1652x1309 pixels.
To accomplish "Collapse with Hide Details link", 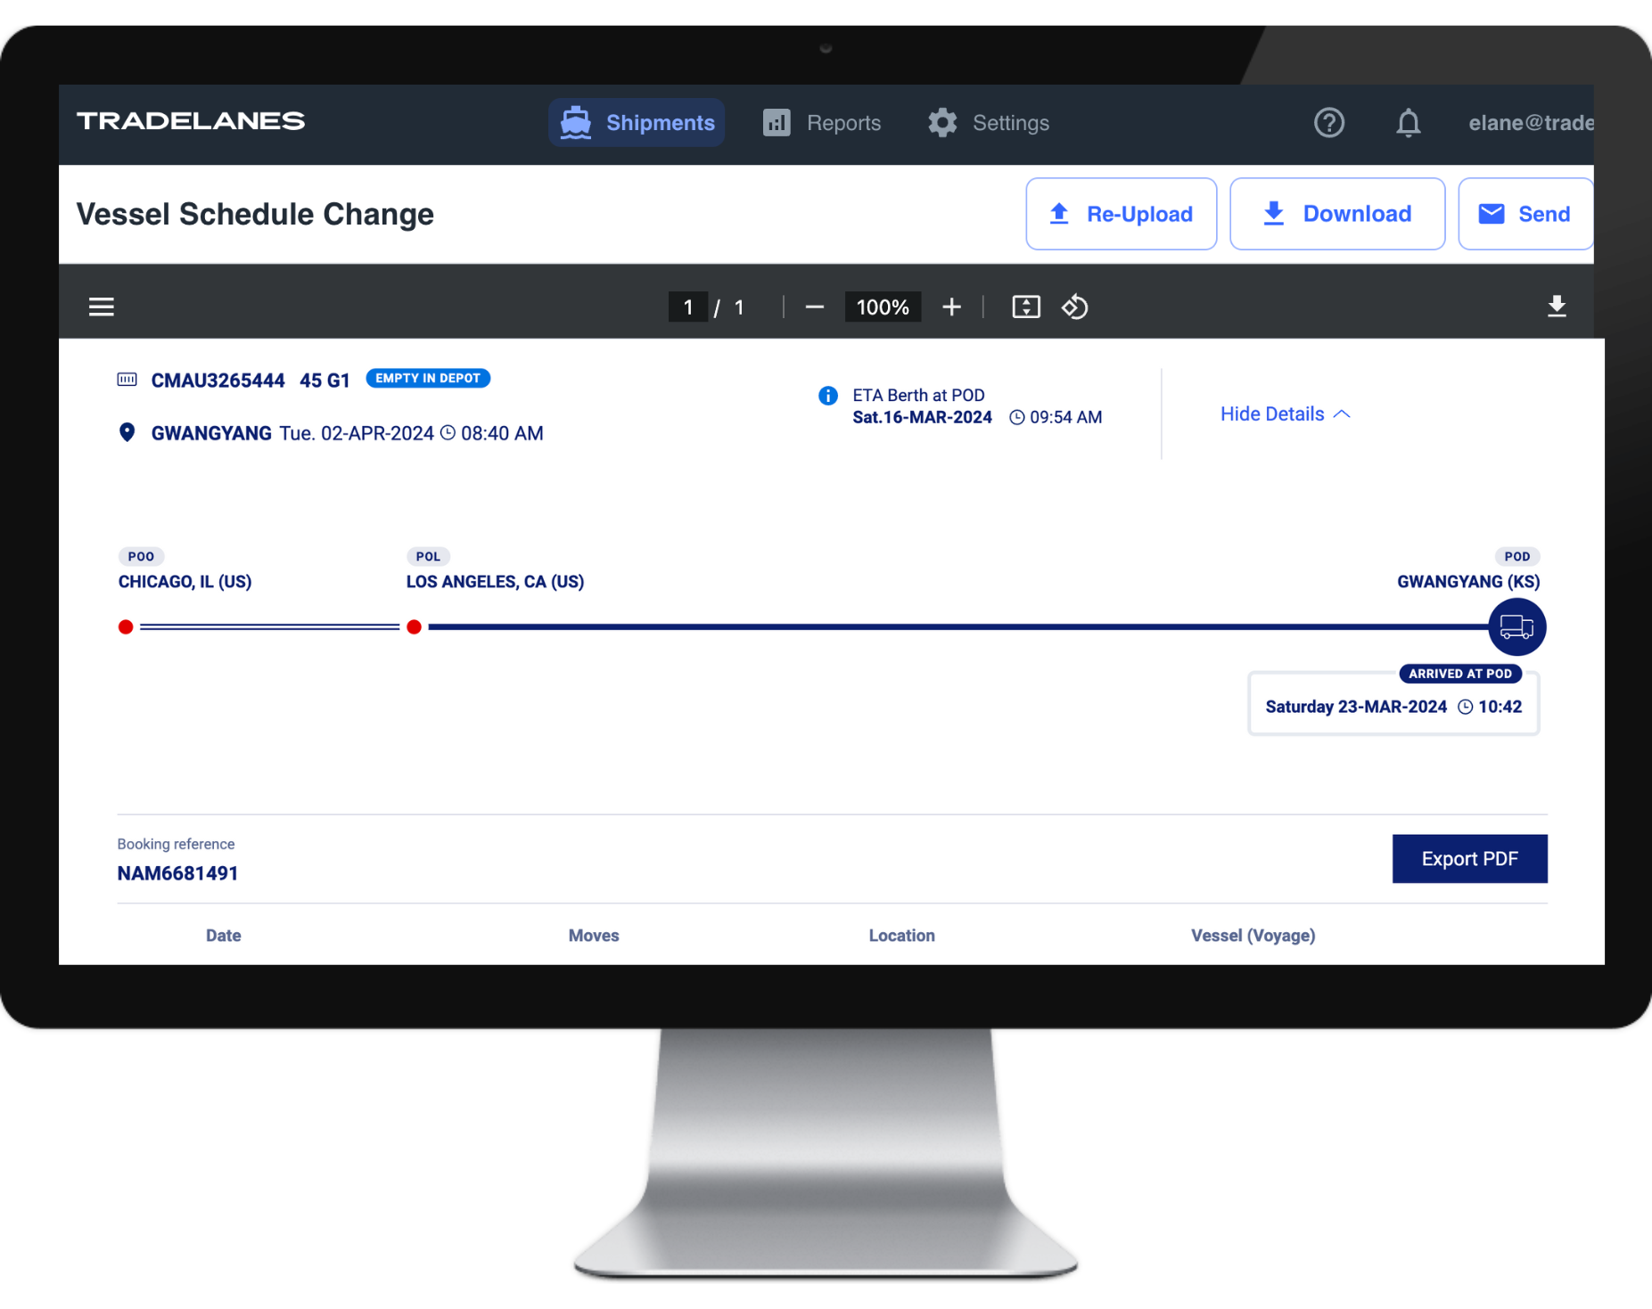I will [1286, 414].
